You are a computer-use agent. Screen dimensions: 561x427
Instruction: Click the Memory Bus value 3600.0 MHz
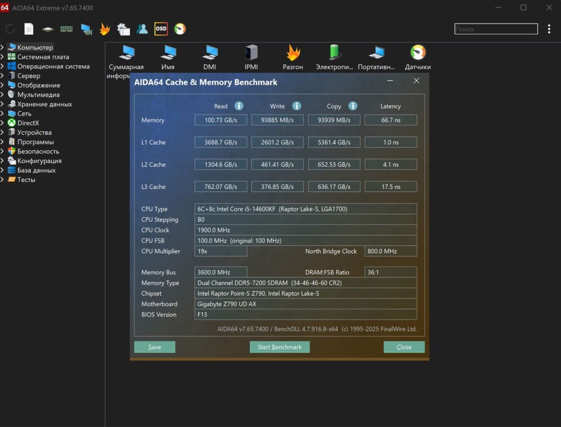(220, 272)
